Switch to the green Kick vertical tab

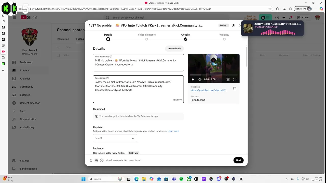tap(3, 64)
